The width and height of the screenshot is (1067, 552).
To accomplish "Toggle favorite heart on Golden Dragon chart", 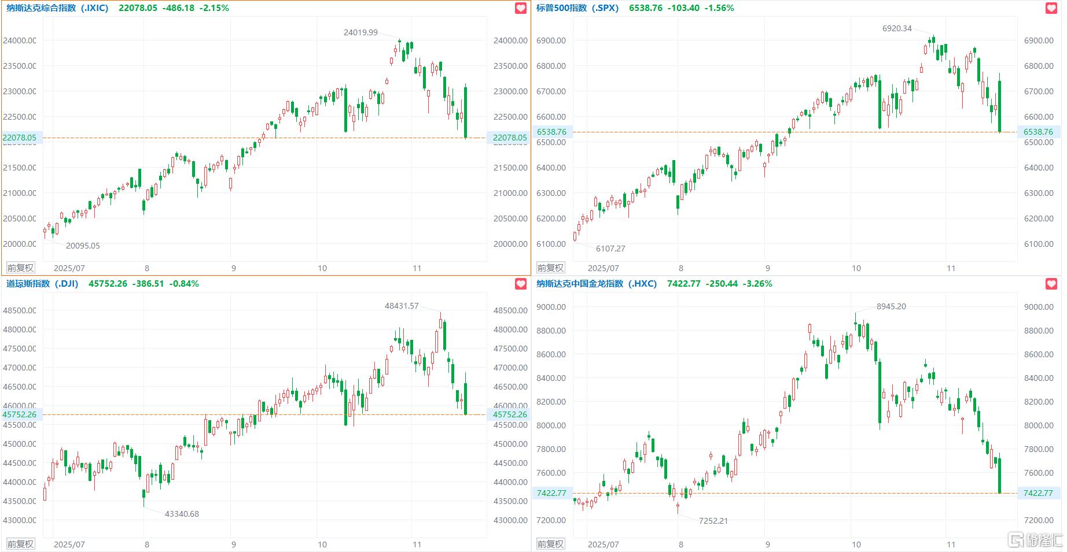I will click(x=1051, y=284).
